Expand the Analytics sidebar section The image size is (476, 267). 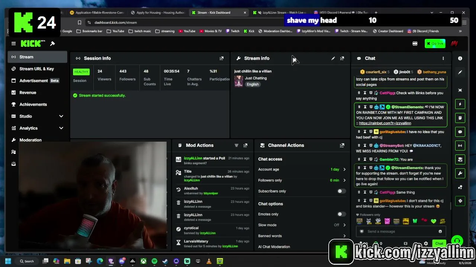tap(61, 128)
